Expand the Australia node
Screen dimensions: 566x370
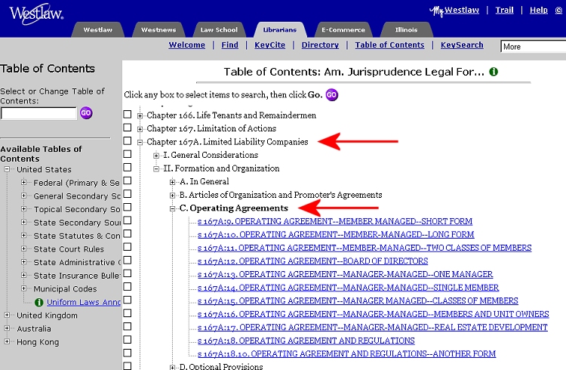pos(7,328)
